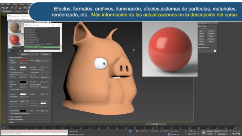Image resolution: width=242 pixels, height=136 pixels.
Task: Enable Compensate camera exposure checkbox
Action: (x=10, y=113)
